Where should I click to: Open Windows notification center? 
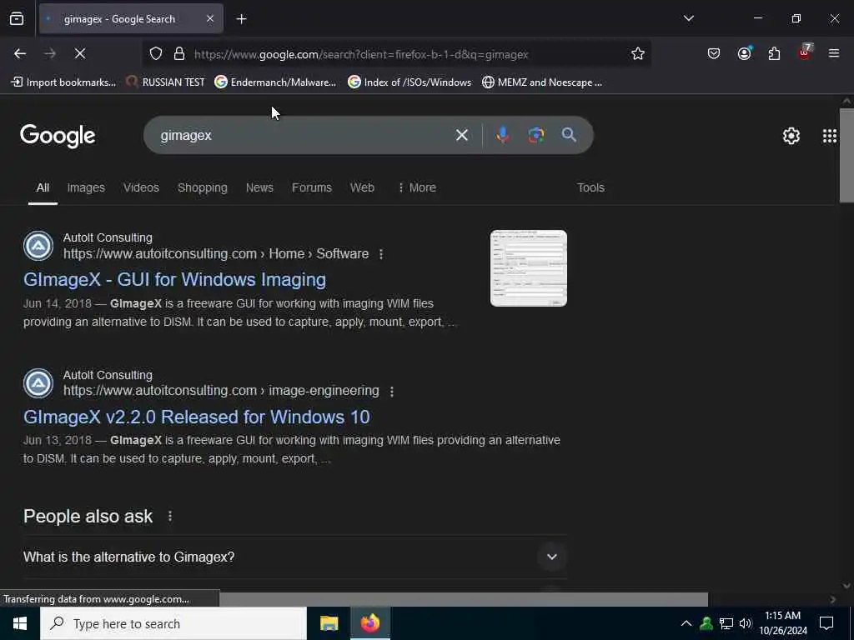point(826,623)
